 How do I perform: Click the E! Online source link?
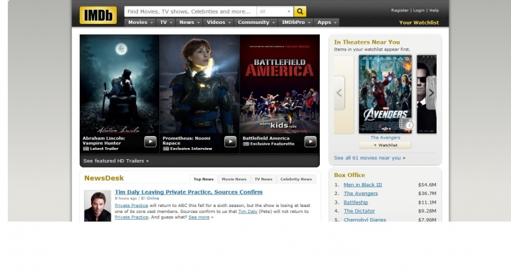(150, 198)
